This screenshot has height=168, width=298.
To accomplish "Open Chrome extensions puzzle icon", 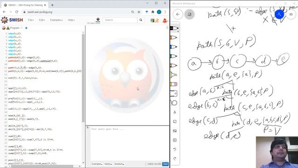I will 153,12.
